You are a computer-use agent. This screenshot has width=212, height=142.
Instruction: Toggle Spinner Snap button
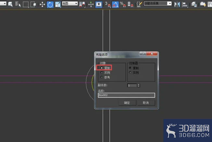130,4
